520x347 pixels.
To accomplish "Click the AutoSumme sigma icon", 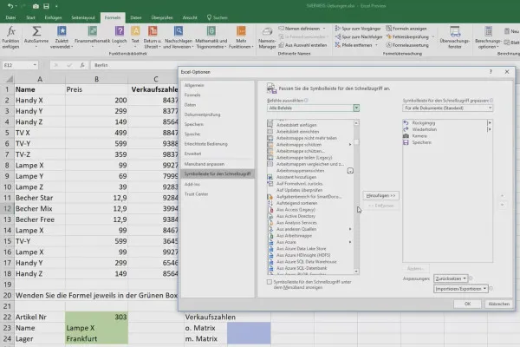I will pos(36,31).
